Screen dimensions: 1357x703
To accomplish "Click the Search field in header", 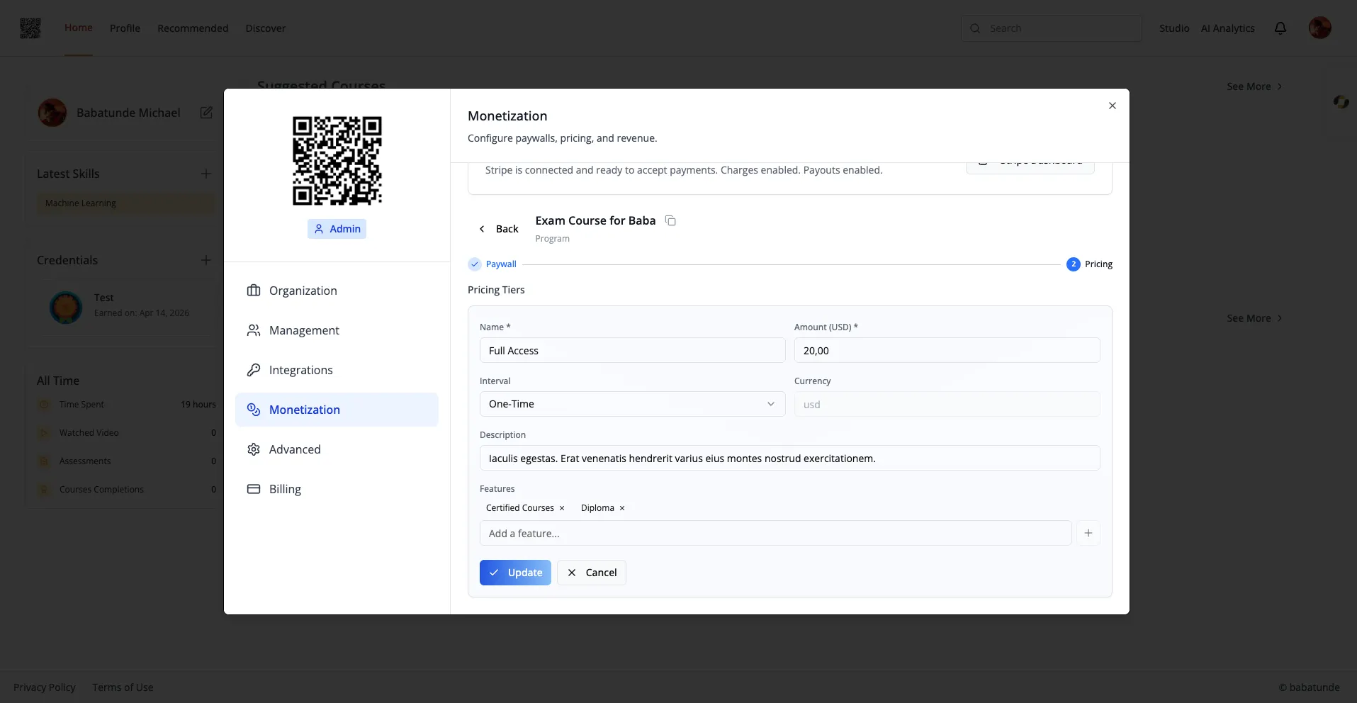I will coord(1052,28).
